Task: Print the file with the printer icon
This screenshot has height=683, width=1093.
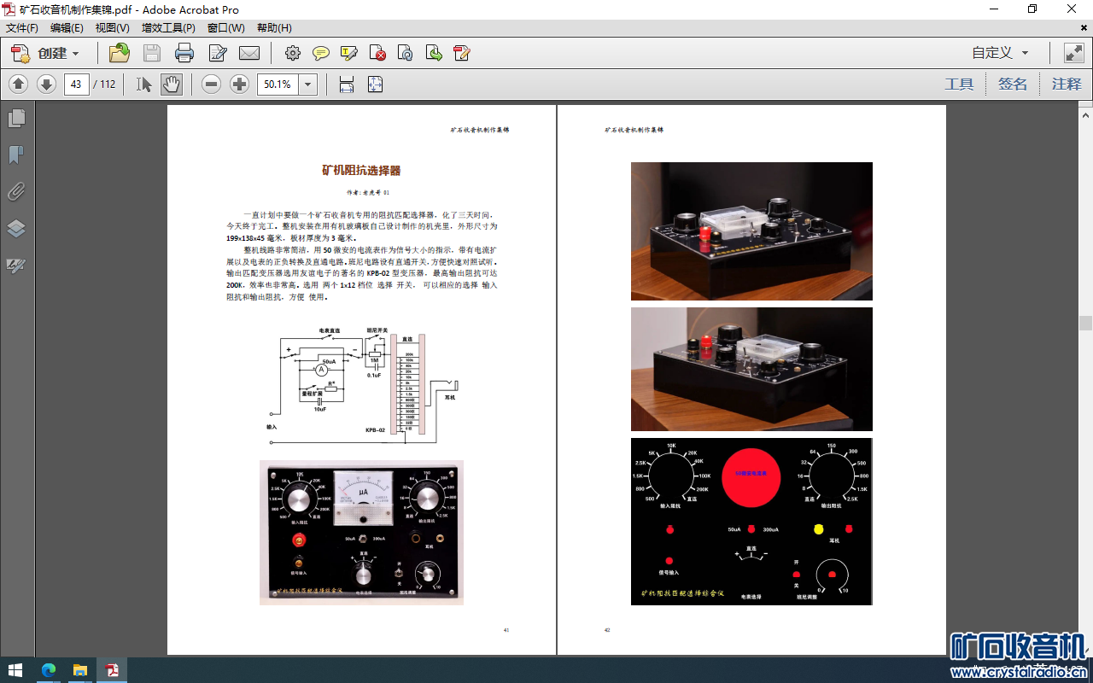Action: tap(184, 53)
